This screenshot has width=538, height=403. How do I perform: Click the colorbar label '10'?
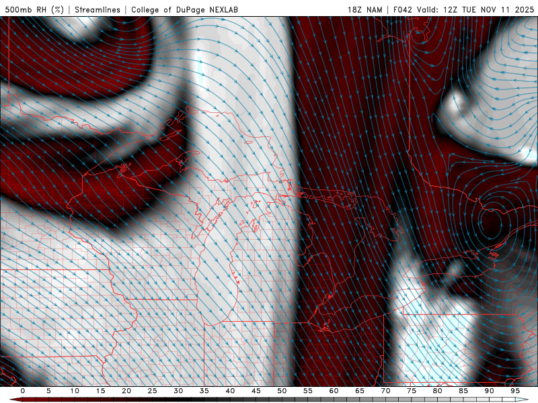[75, 391]
